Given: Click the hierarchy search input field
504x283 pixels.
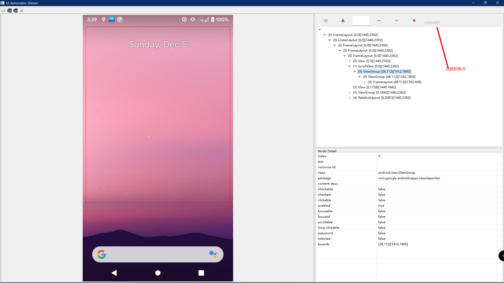Looking at the screenshot, I should click(361, 20).
